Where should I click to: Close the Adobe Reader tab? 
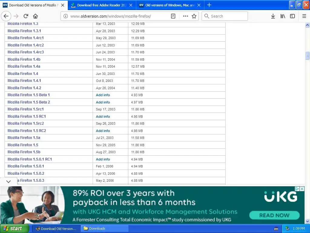point(131,5)
